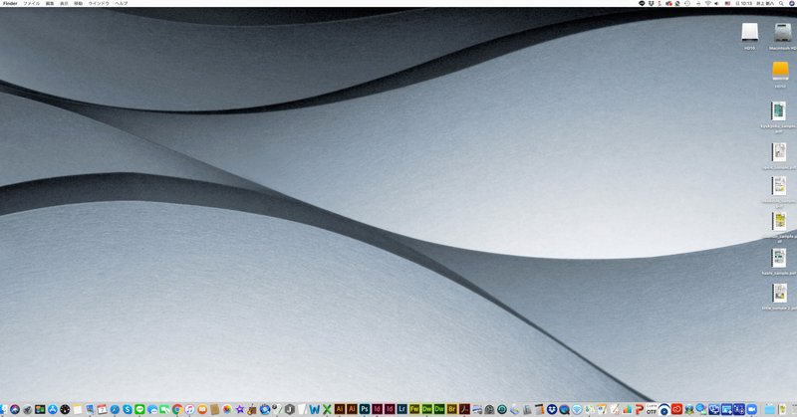Image resolution: width=797 pixels, height=417 pixels.
Task: Open the OTF font icon in Dock
Action: point(652,409)
